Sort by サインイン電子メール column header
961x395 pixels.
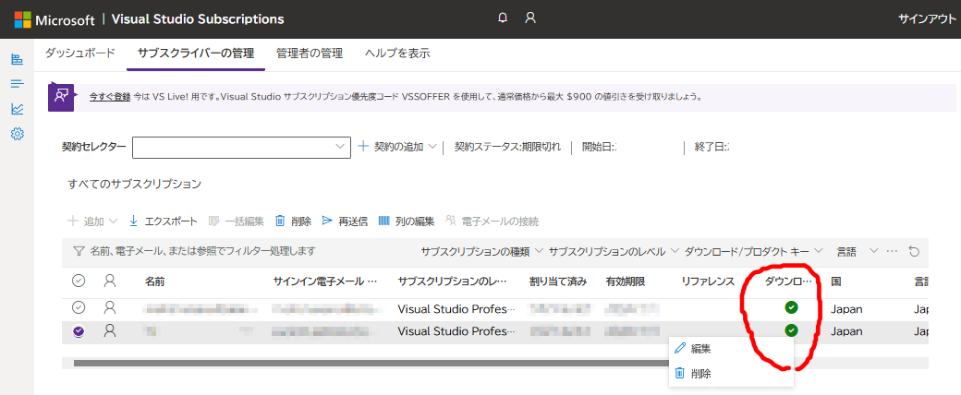(x=325, y=281)
